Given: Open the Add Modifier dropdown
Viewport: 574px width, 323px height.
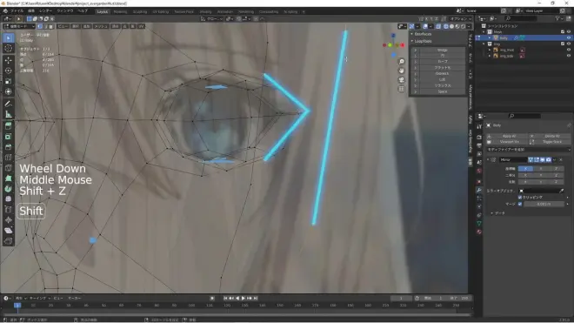Looking at the screenshot, I should (528, 150).
